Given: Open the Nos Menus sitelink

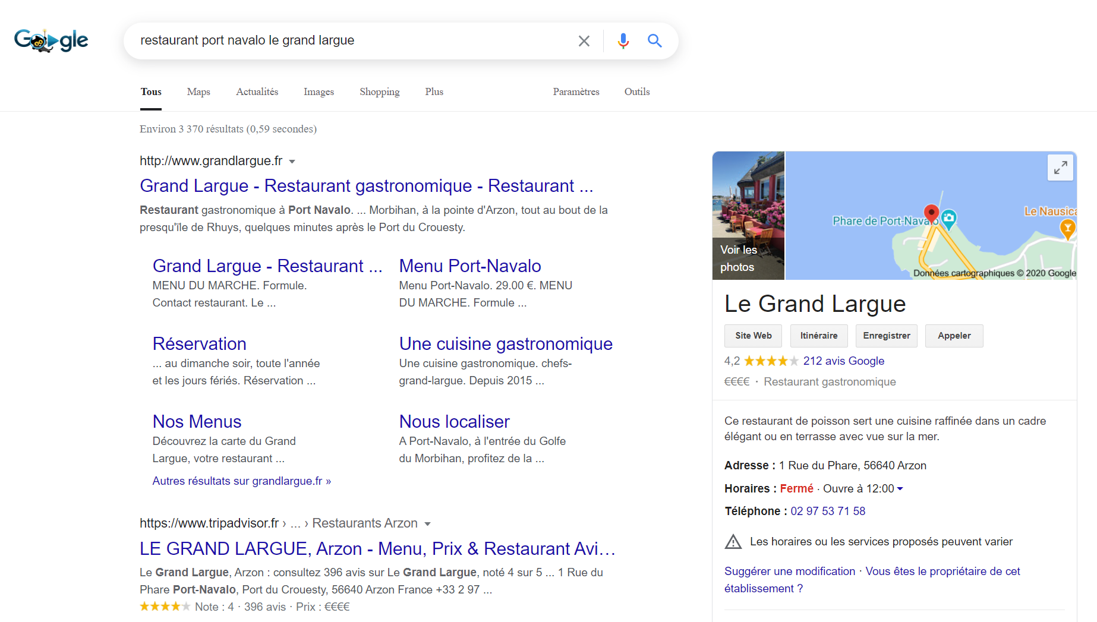Looking at the screenshot, I should 197,421.
